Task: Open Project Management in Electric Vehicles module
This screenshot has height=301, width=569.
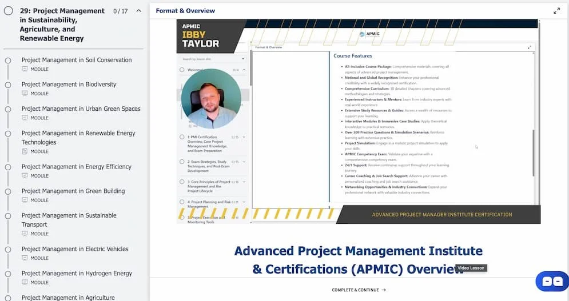Action: tap(75, 249)
